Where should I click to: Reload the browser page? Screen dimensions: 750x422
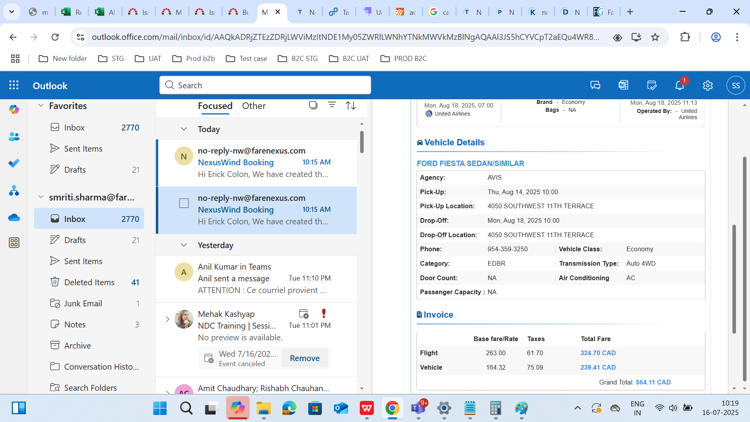[x=55, y=37]
